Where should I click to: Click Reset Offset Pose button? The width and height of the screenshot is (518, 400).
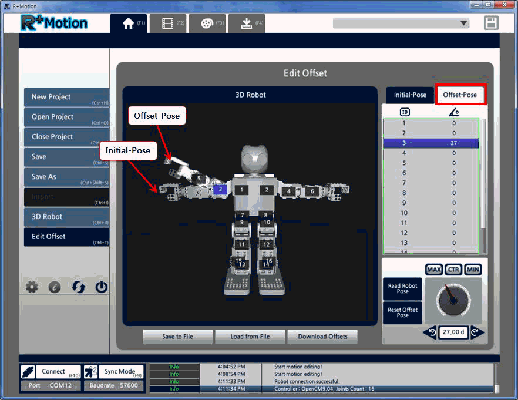402,312
